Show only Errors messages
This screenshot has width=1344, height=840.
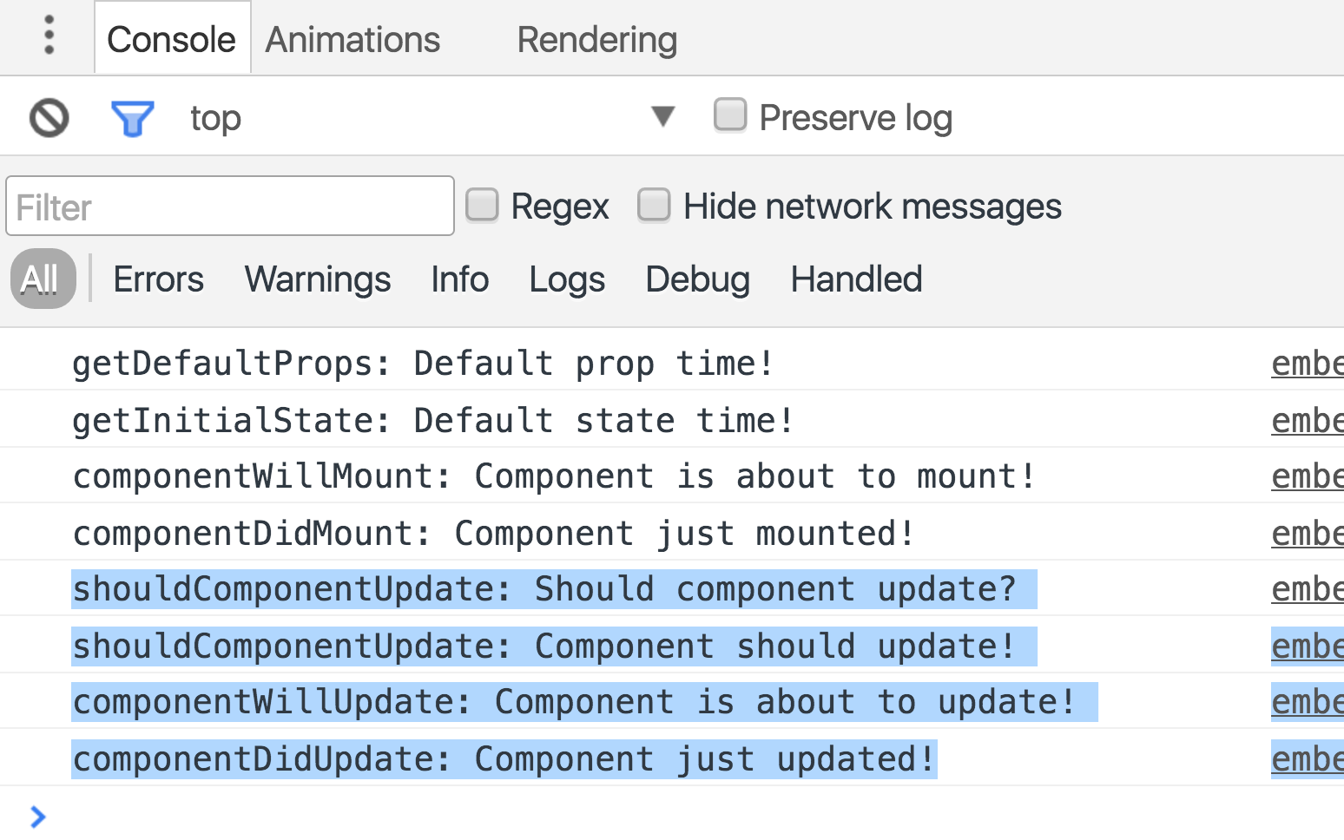[158, 279]
